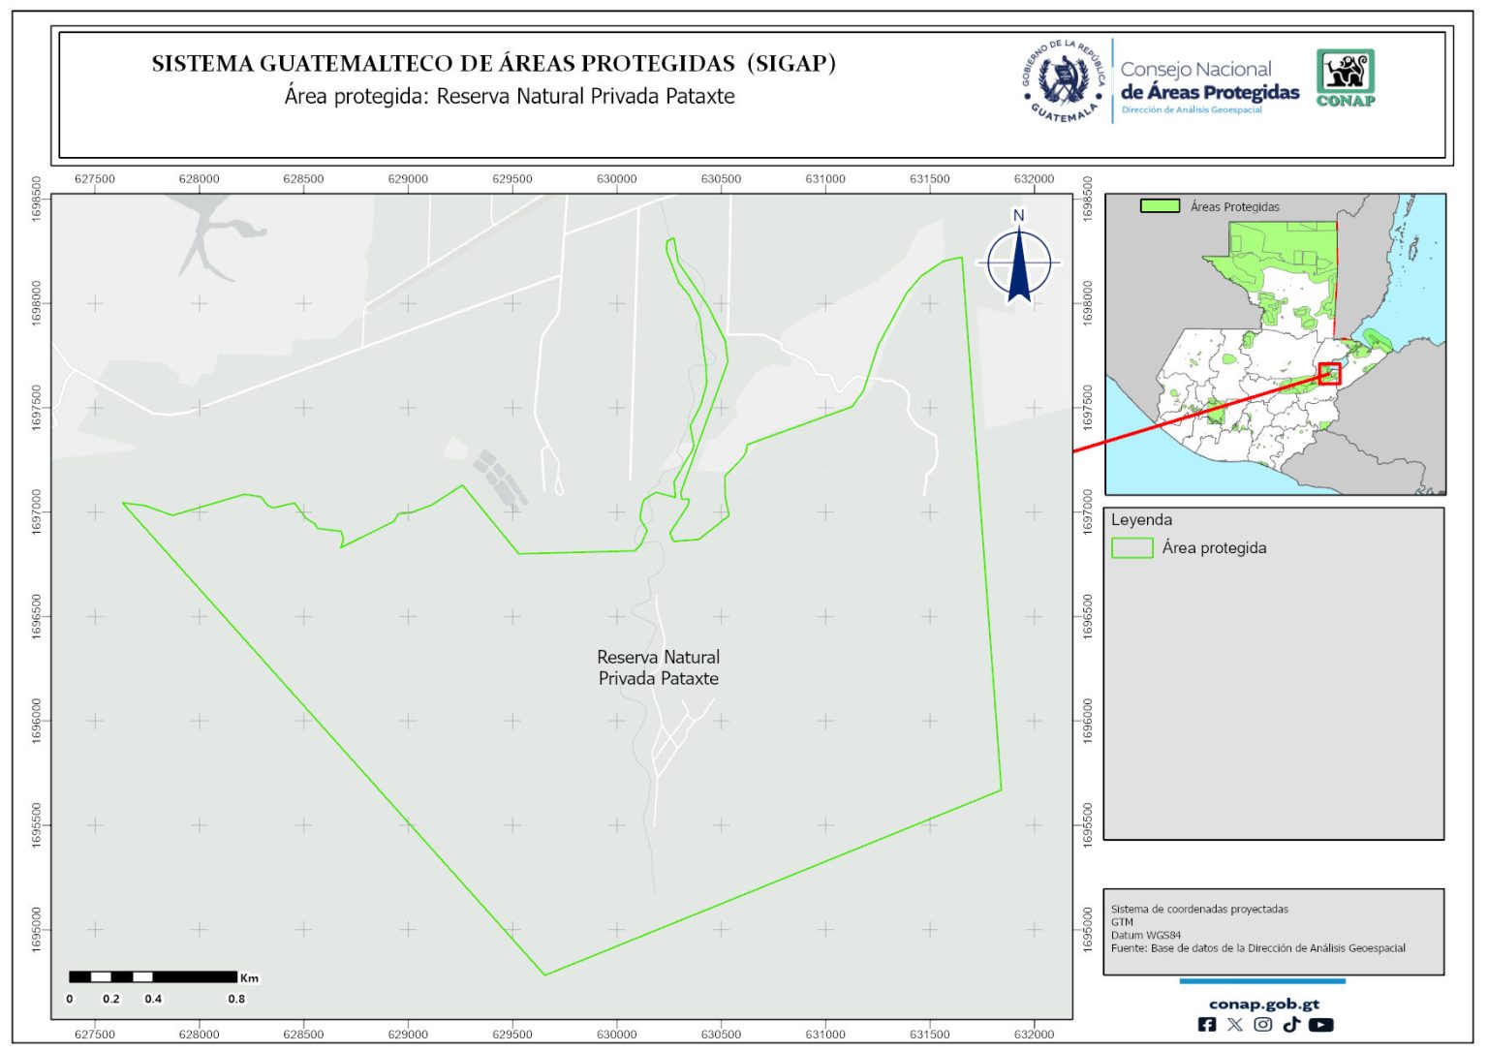
Task: Click the Reserva Natural Privada Pataxte map label
Action: tap(658, 668)
